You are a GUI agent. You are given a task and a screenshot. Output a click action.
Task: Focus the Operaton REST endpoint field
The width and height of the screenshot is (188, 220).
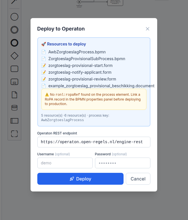coord(94,142)
